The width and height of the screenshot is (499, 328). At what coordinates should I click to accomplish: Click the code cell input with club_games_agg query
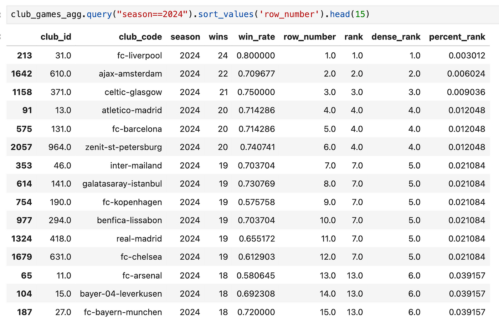click(253, 14)
